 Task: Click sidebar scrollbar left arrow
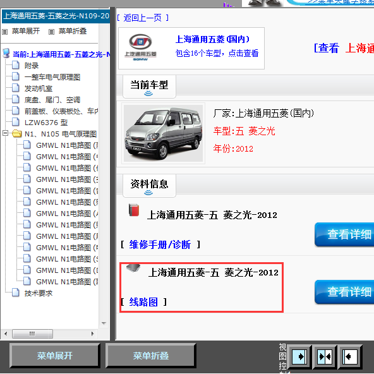pyautogui.click(x=6, y=334)
